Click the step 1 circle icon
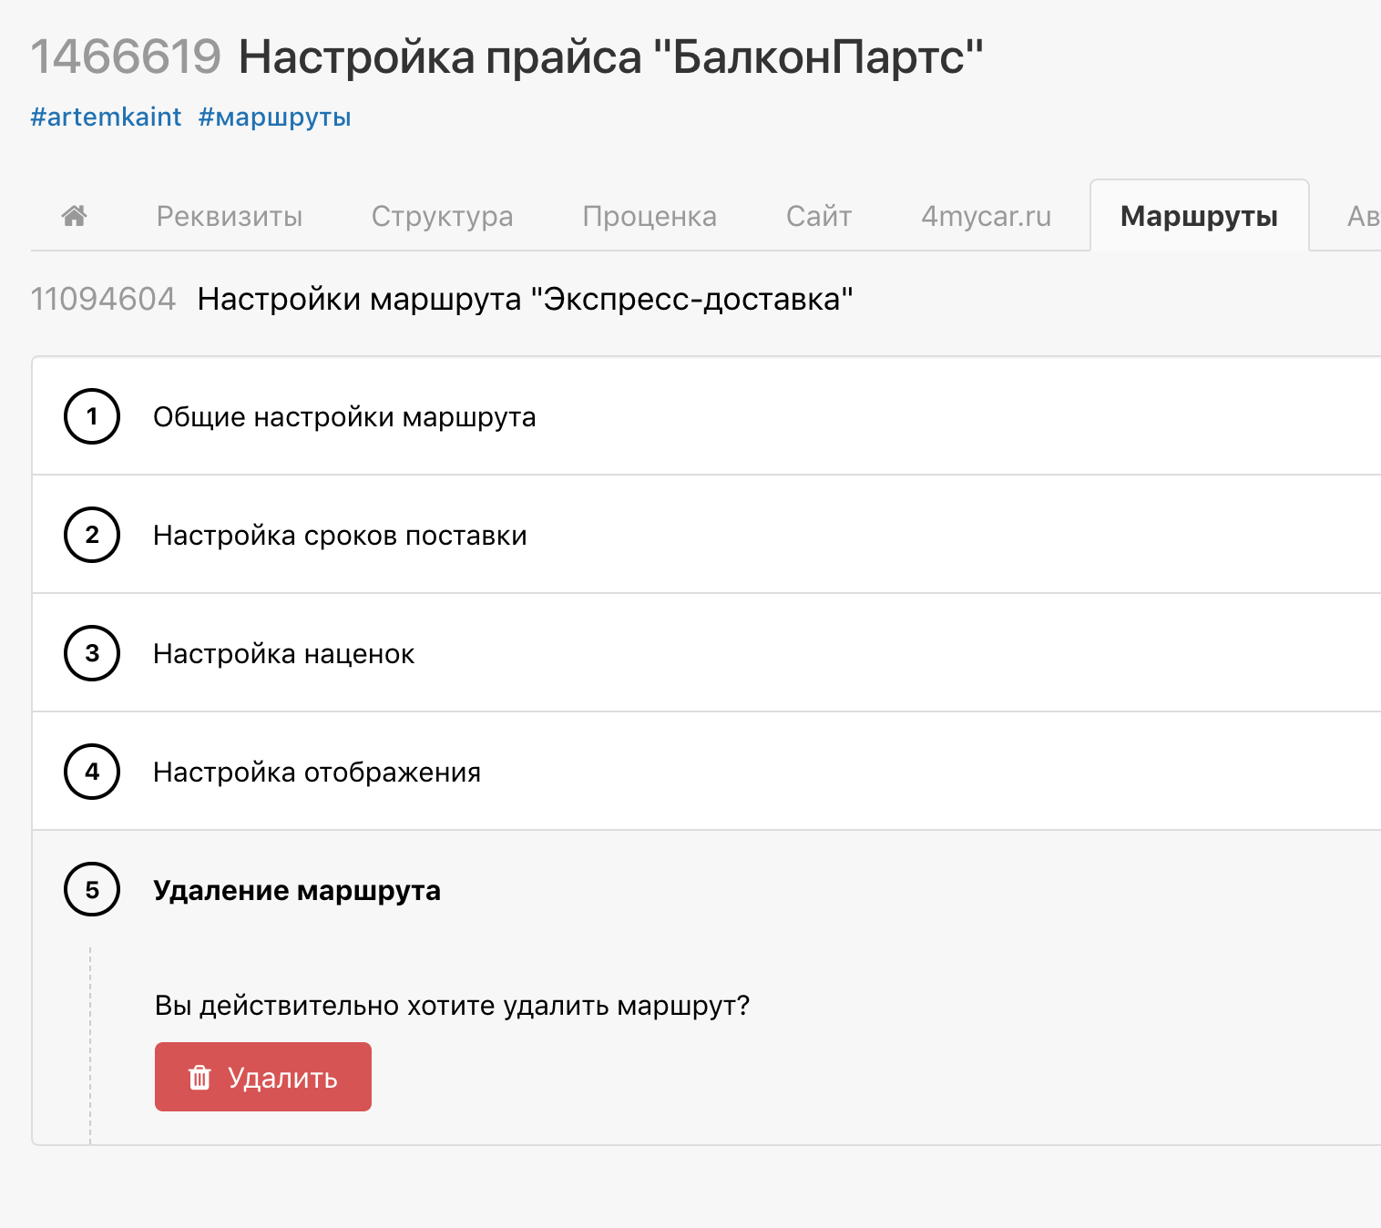Viewport: 1381px width, 1228px height. click(92, 416)
